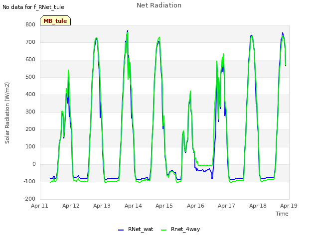Click the Apr 13 x-axis tick label
Screen dimensions: 319x239
tap(102, 206)
